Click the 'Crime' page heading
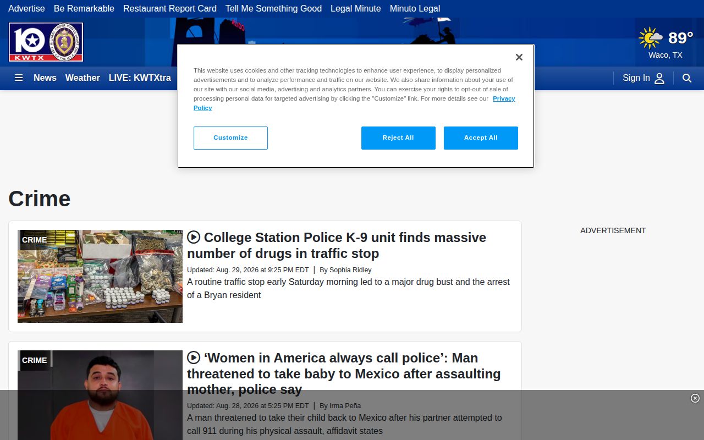Viewport: 704px width, 440px height. point(40,199)
